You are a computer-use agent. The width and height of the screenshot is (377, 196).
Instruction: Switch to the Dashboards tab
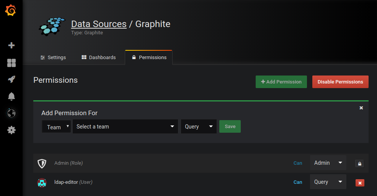pyautogui.click(x=98, y=57)
